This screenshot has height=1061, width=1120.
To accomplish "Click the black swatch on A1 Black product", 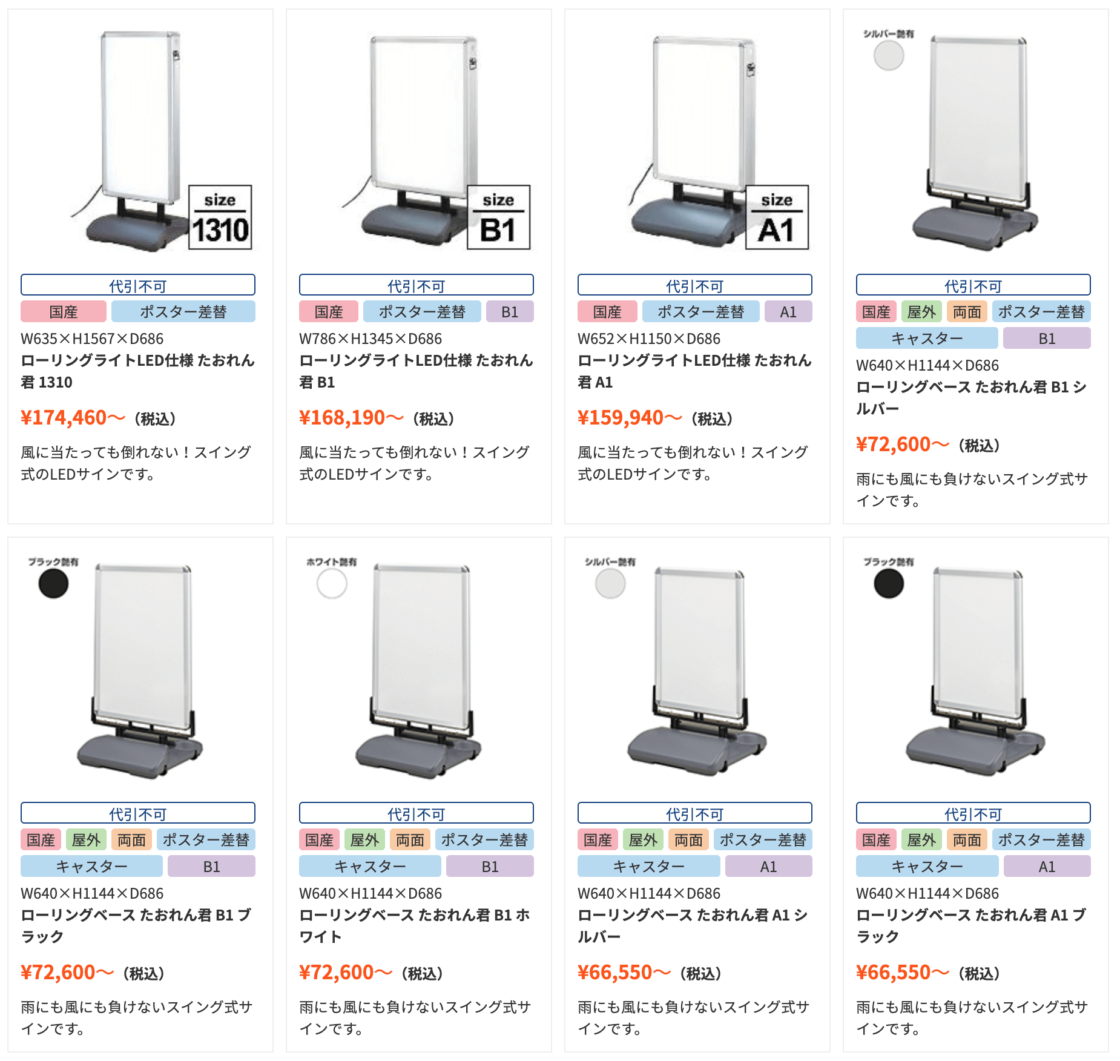I will (889, 584).
